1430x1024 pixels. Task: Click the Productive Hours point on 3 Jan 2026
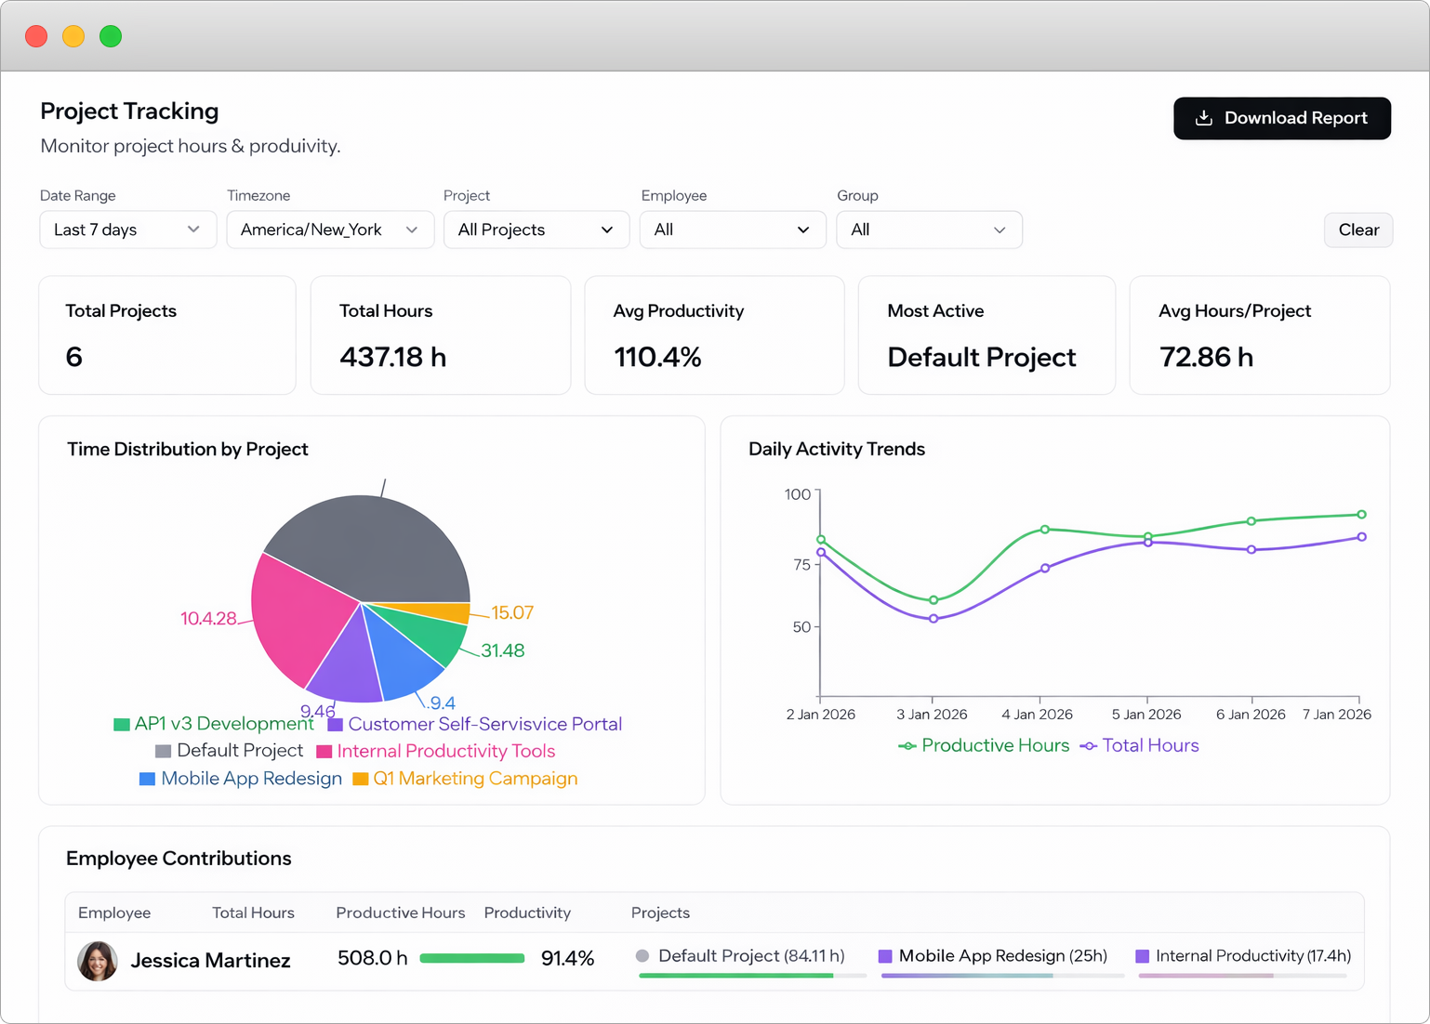pos(933,600)
